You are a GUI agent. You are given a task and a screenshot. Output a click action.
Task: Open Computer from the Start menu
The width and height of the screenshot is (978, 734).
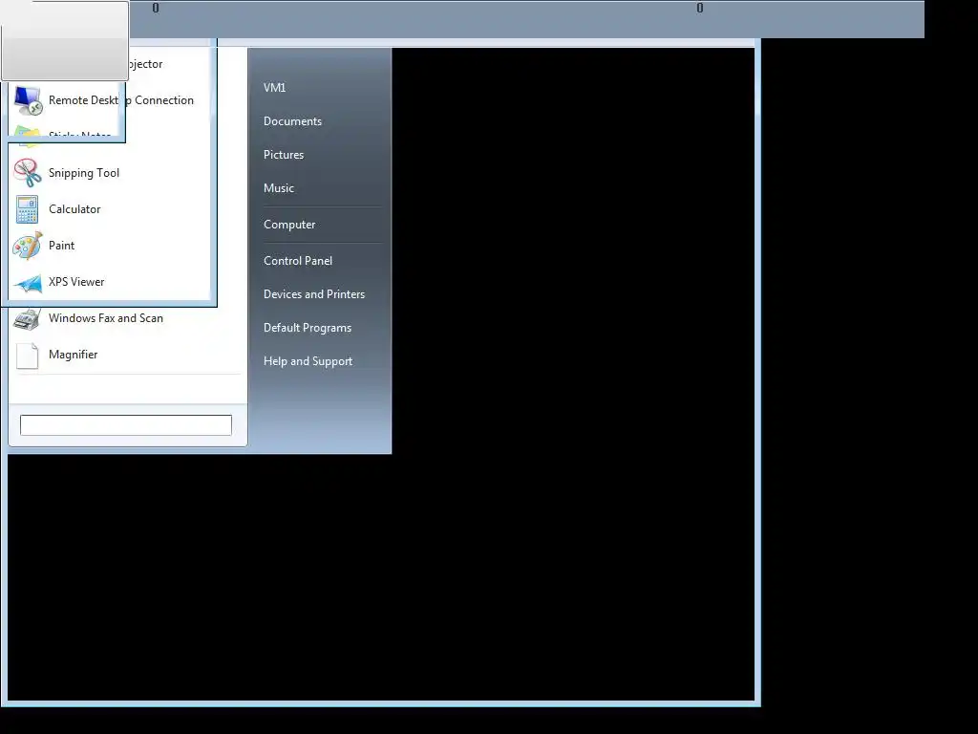(x=288, y=225)
